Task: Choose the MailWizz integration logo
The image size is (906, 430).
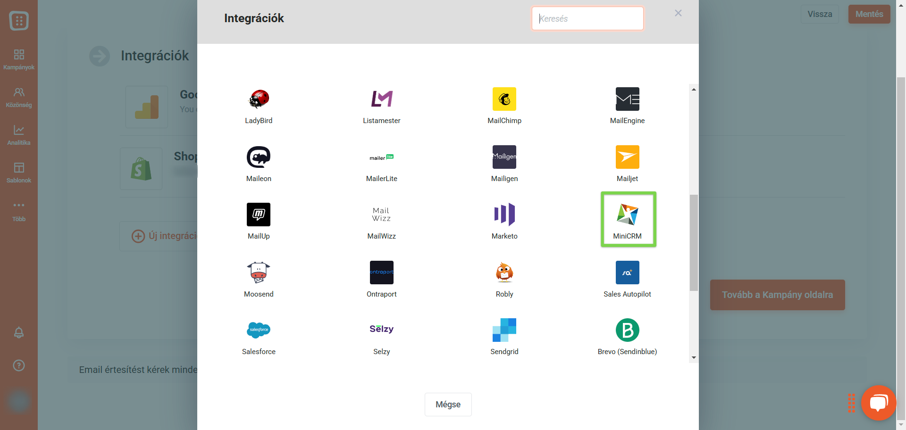Action: [381, 215]
